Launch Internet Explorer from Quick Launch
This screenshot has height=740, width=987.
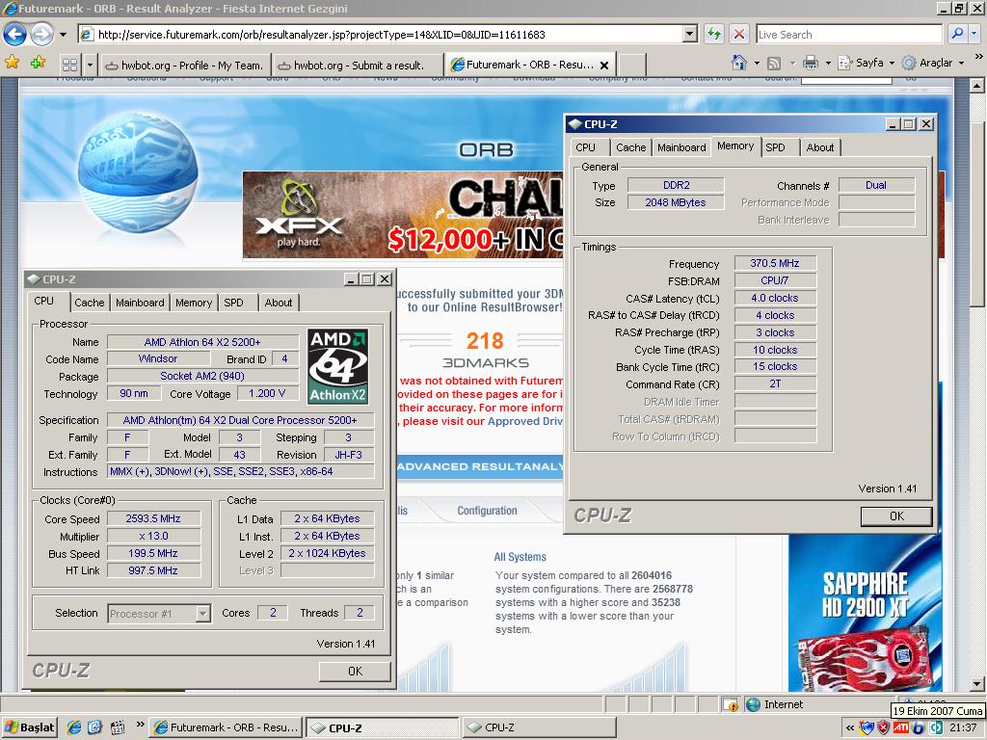coord(74,727)
